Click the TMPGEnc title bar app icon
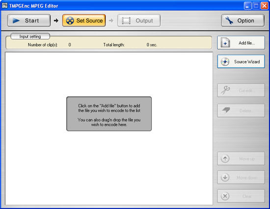The image size is (270, 209). tap(5, 5)
